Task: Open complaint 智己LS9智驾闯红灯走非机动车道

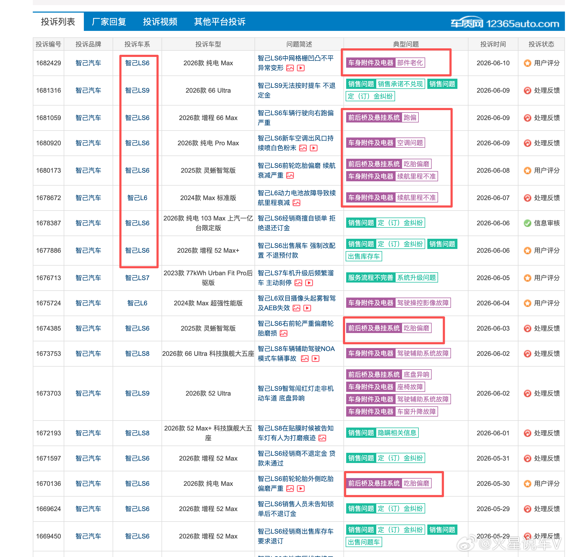Action: coord(295,393)
